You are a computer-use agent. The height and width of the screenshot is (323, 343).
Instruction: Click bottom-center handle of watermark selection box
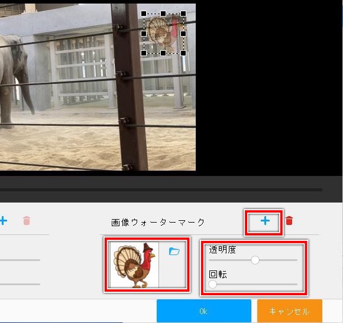pyautogui.click(x=163, y=53)
